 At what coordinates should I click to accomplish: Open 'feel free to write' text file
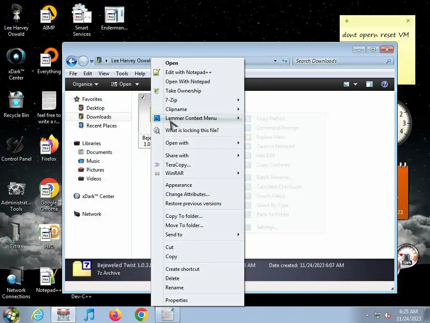[49, 108]
